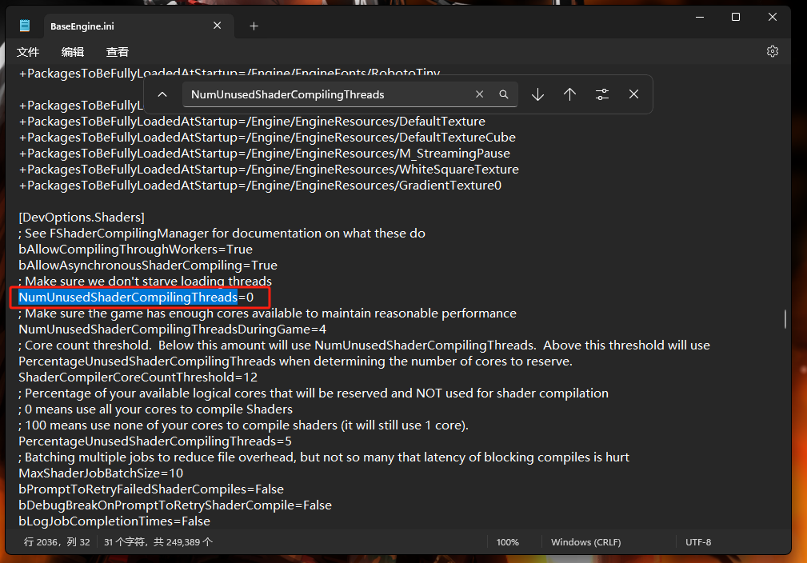The width and height of the screenshot is (807, 563).
Task: Click the magnifier search icon
Action: tap(504, 94)
